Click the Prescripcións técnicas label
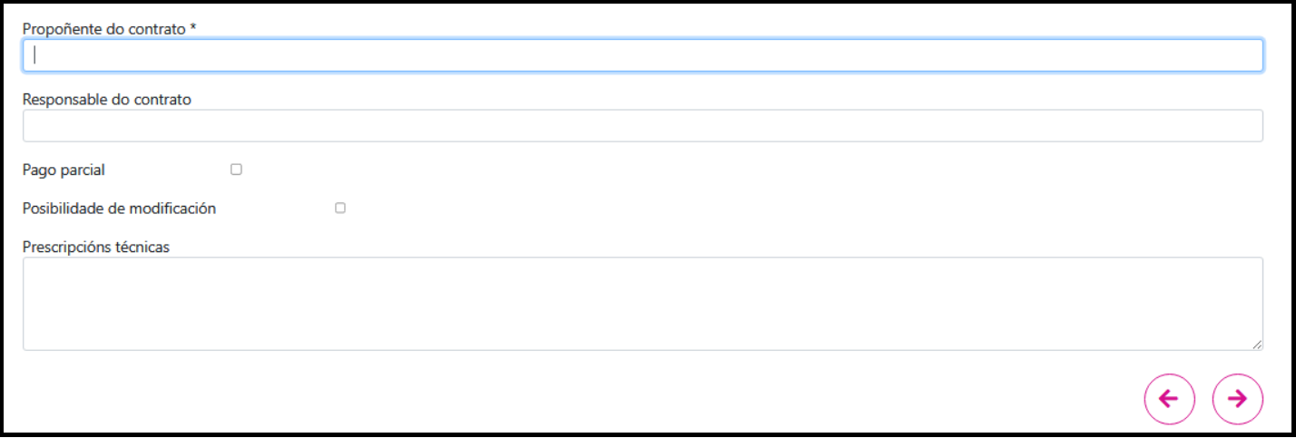The image size is (1296, 438). pyautogui.click(x=96, y=246)
